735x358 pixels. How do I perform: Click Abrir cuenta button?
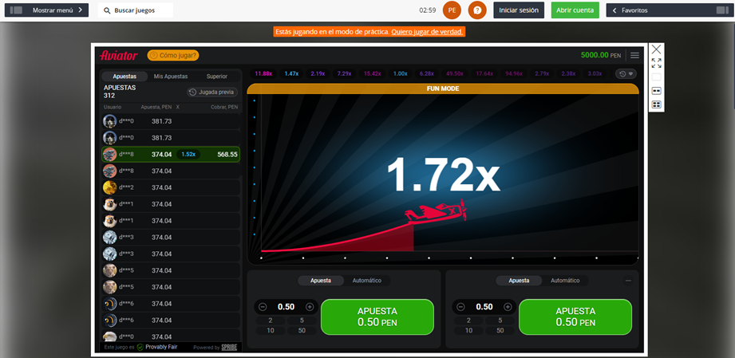[x=575, y=10]
